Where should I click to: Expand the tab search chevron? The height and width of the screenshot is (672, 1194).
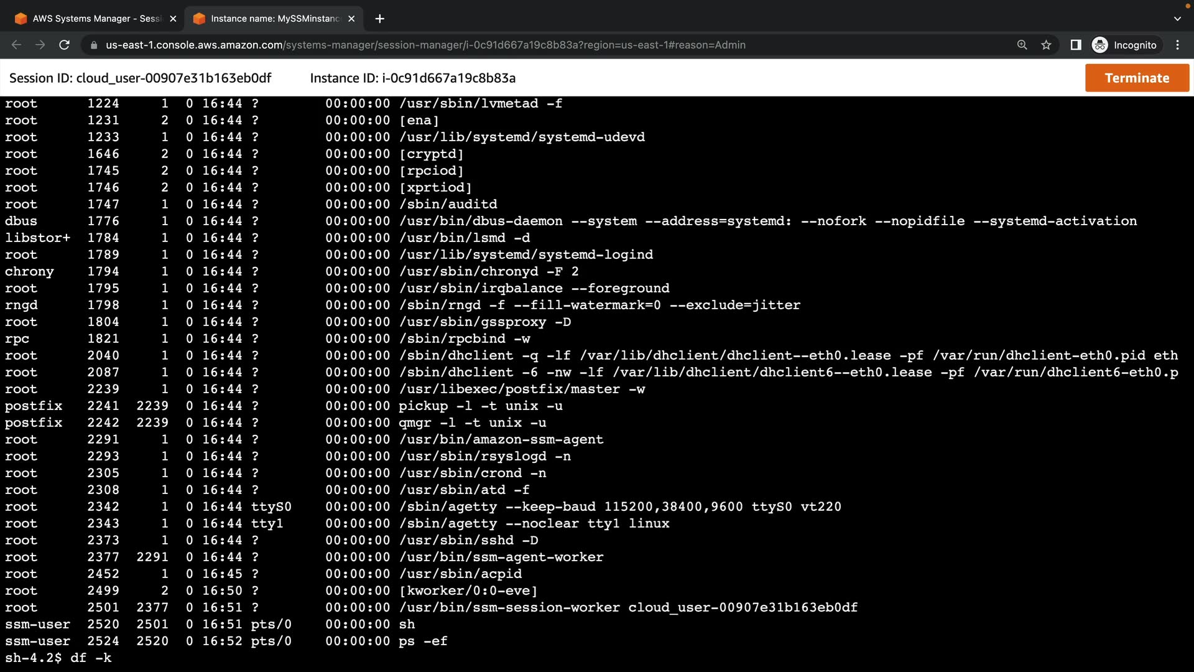click(x=1177, y=19)
